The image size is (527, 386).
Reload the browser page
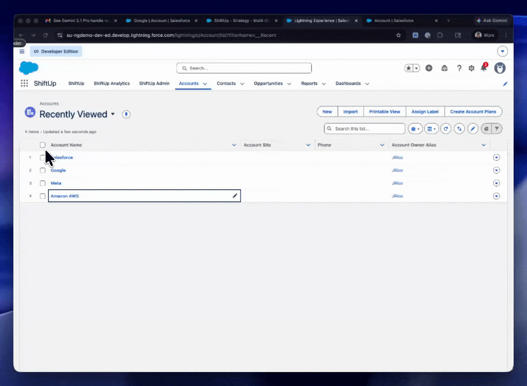[x=46, y=35]
